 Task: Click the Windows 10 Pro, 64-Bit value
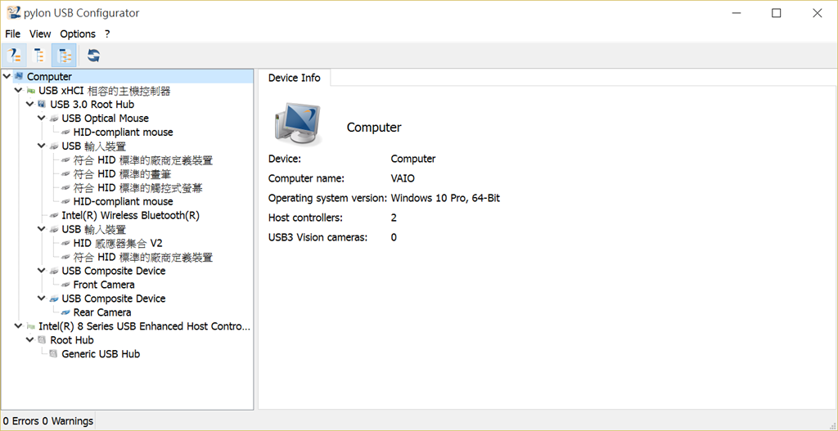(445, 198)
